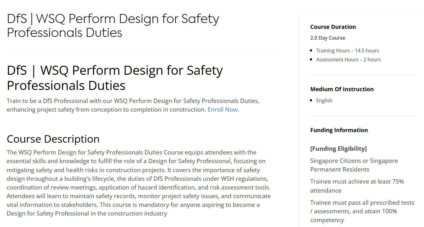The image size is (424, 227).
Task: Click the Course Duration sidebar heading
Action: (x=333, y=27)
